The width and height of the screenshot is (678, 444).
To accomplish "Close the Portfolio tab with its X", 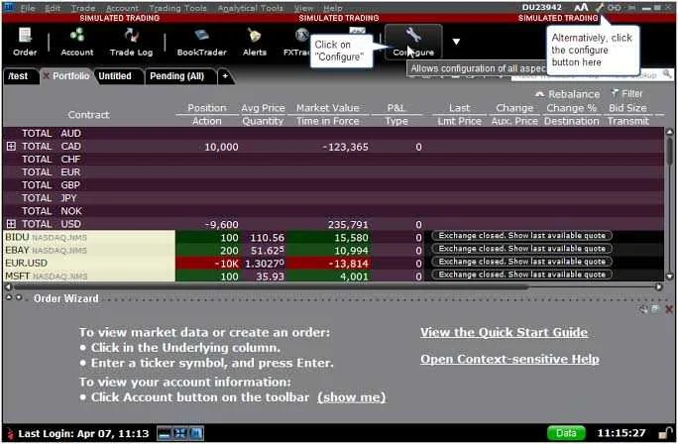I will click(46, 76).
